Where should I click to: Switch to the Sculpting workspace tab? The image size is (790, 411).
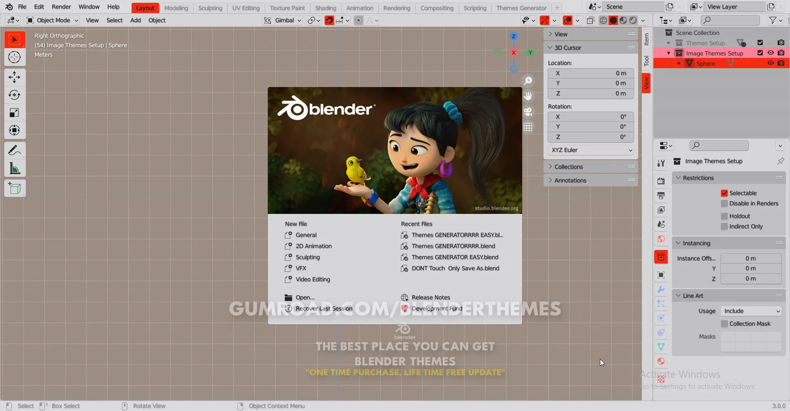click(x=210, y=8)
